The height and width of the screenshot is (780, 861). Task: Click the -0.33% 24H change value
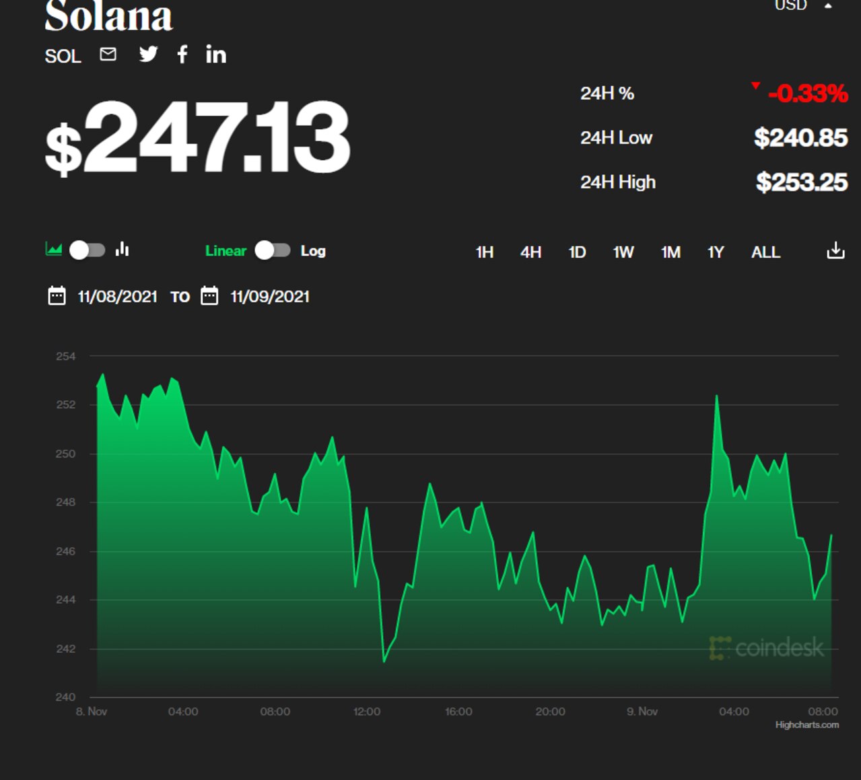[x=807, y=94]
